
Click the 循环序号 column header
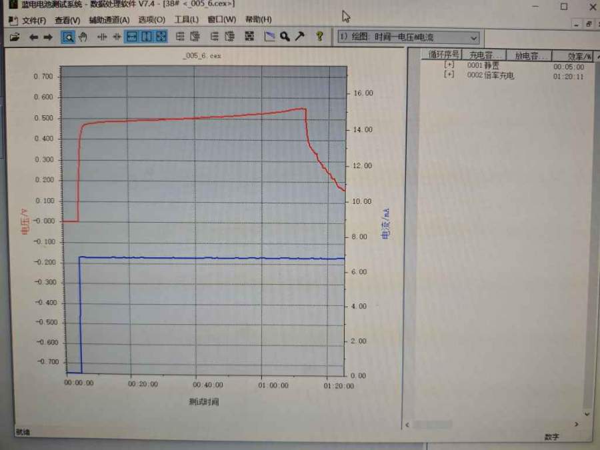(443, 55)
